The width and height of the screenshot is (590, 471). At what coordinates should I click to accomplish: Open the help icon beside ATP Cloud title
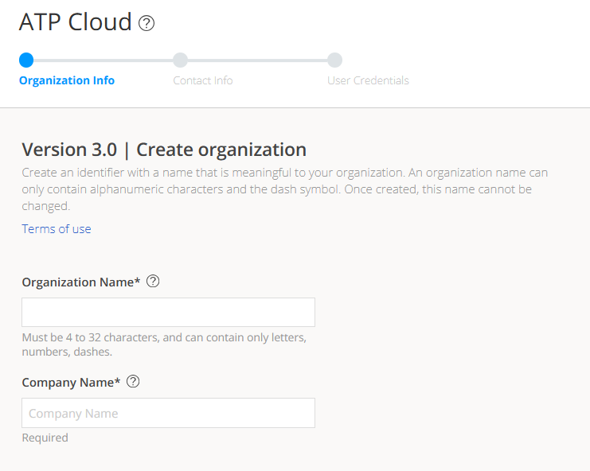coord(147,23)
